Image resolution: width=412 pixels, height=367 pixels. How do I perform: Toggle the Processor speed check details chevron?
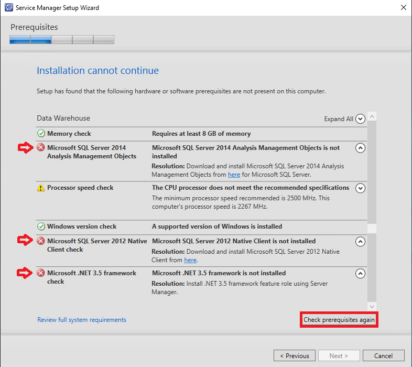[360, 188]
